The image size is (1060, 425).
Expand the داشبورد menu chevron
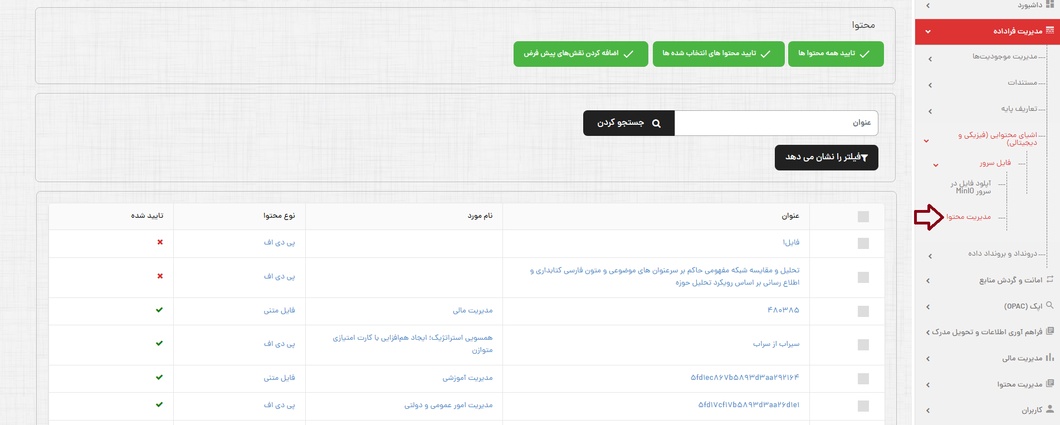pos(928,6)
